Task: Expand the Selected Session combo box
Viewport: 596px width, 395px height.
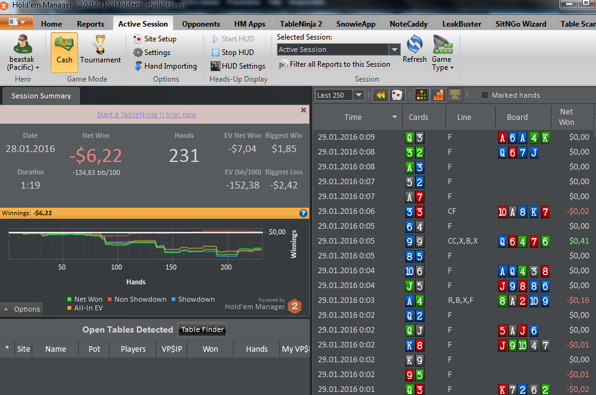Action: pos(395,49)
